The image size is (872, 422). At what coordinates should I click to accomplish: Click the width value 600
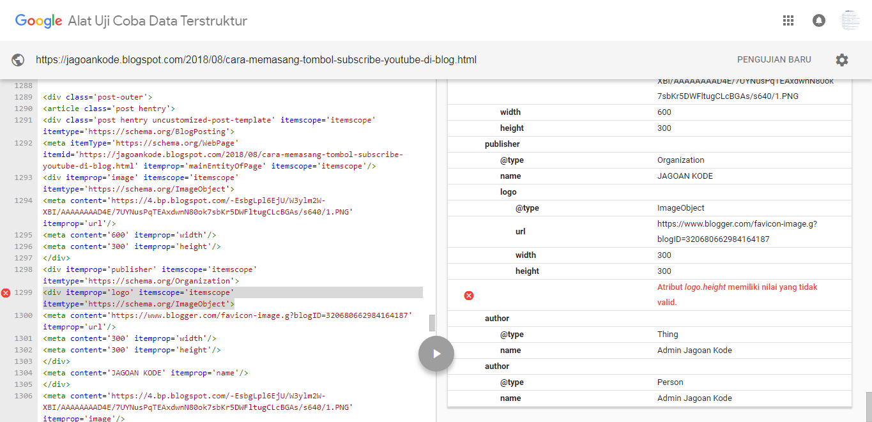click(x=664, y=112)
